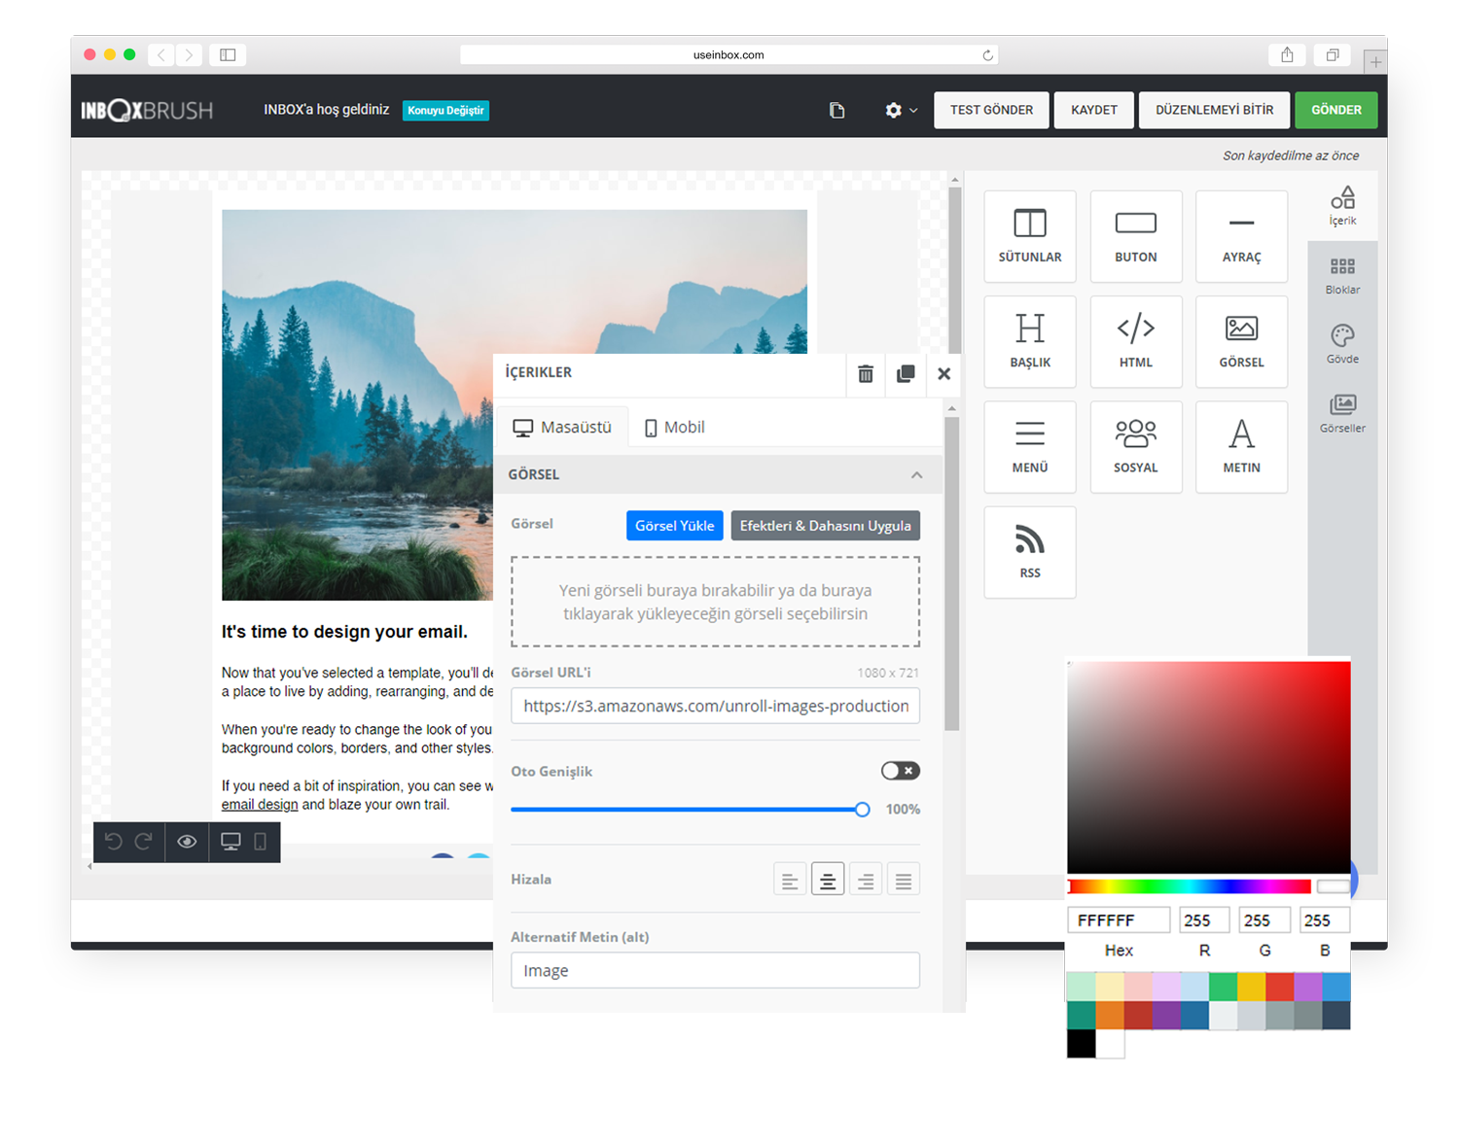Click the Görsel Yükle button
The width and height of the screenshot is (1459, 1144).
pyautogui.click(x=674, y=526)
